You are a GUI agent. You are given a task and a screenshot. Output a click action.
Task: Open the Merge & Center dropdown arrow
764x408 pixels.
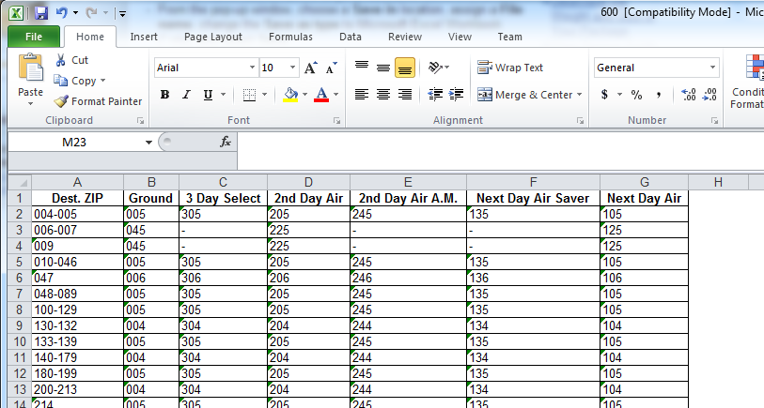[x=579, y=95]
